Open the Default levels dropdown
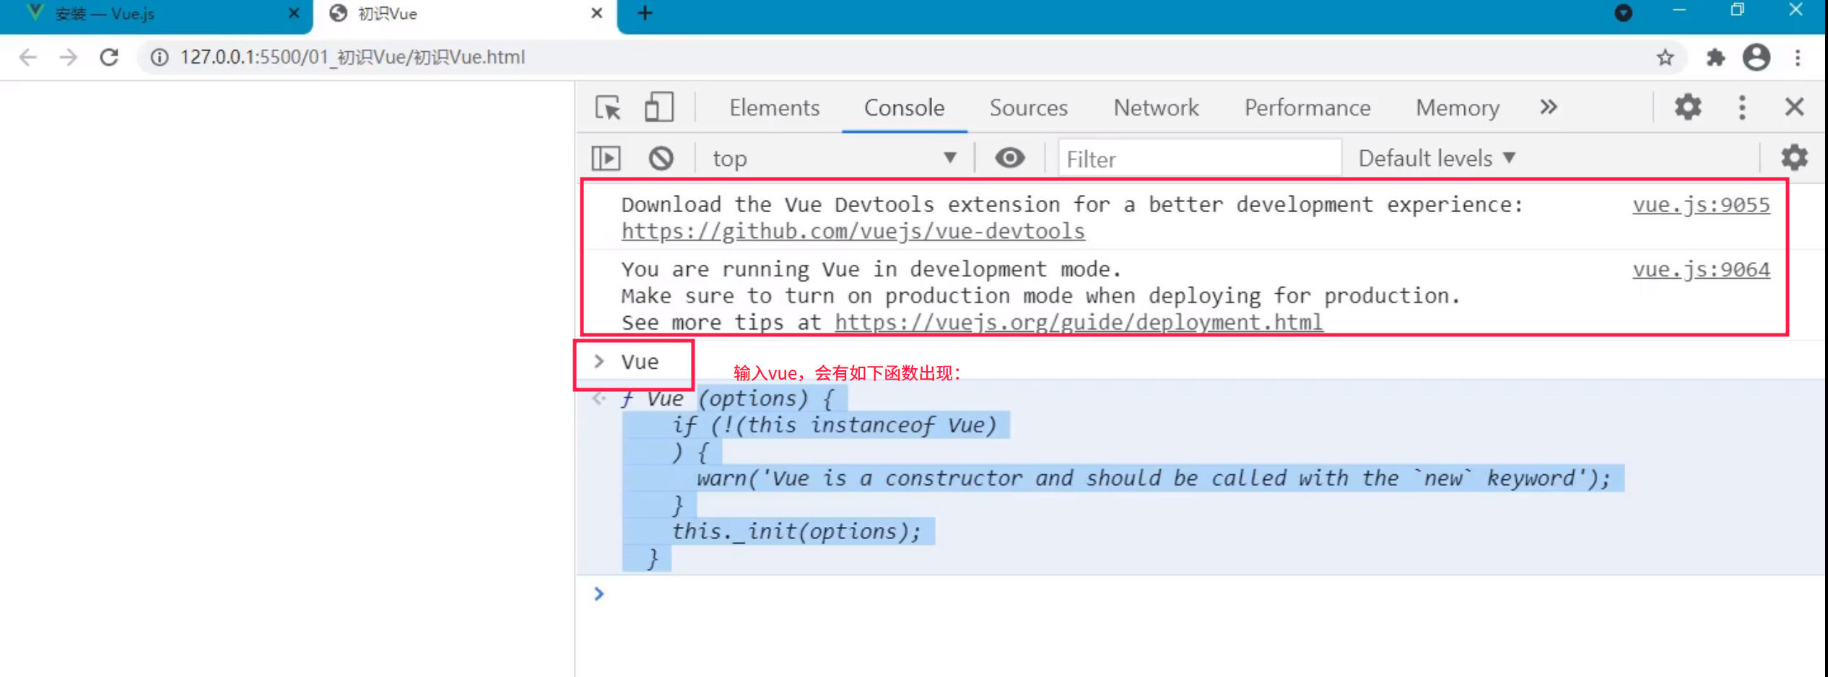 point(1436,158)
